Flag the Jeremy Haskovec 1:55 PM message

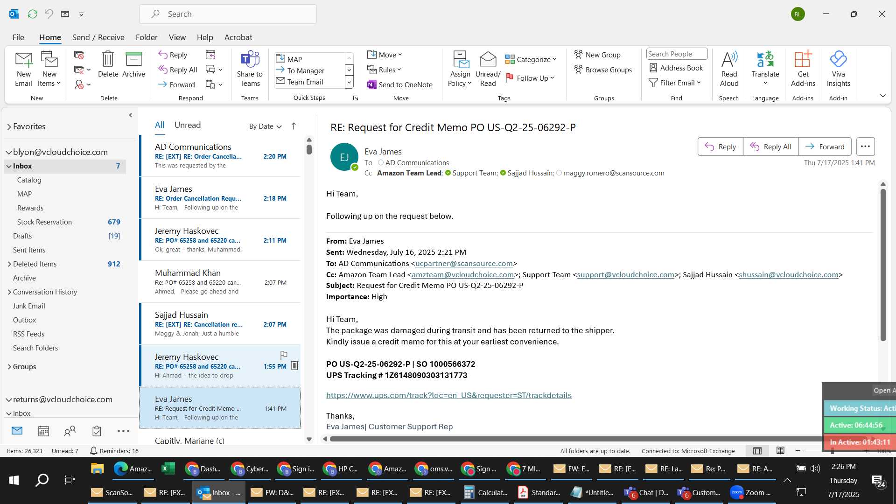click(284, 355)
